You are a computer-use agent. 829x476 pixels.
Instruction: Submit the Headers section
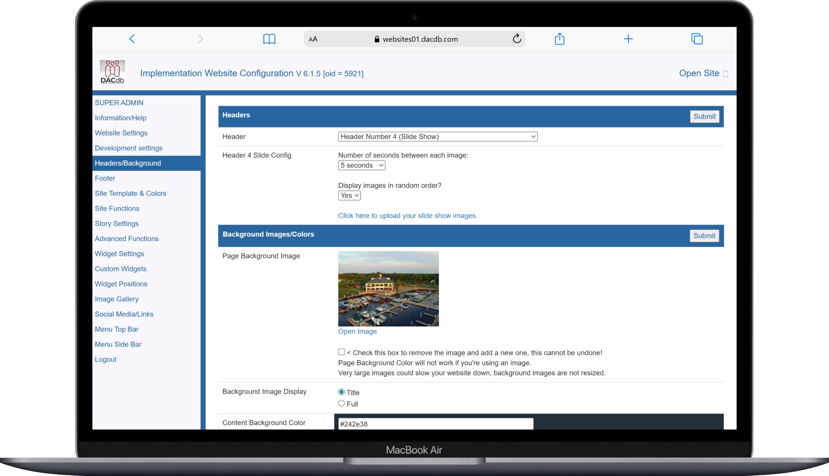coord(704,116)
